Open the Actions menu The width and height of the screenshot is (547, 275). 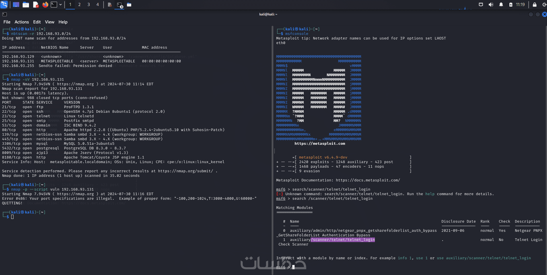[22, 22]
